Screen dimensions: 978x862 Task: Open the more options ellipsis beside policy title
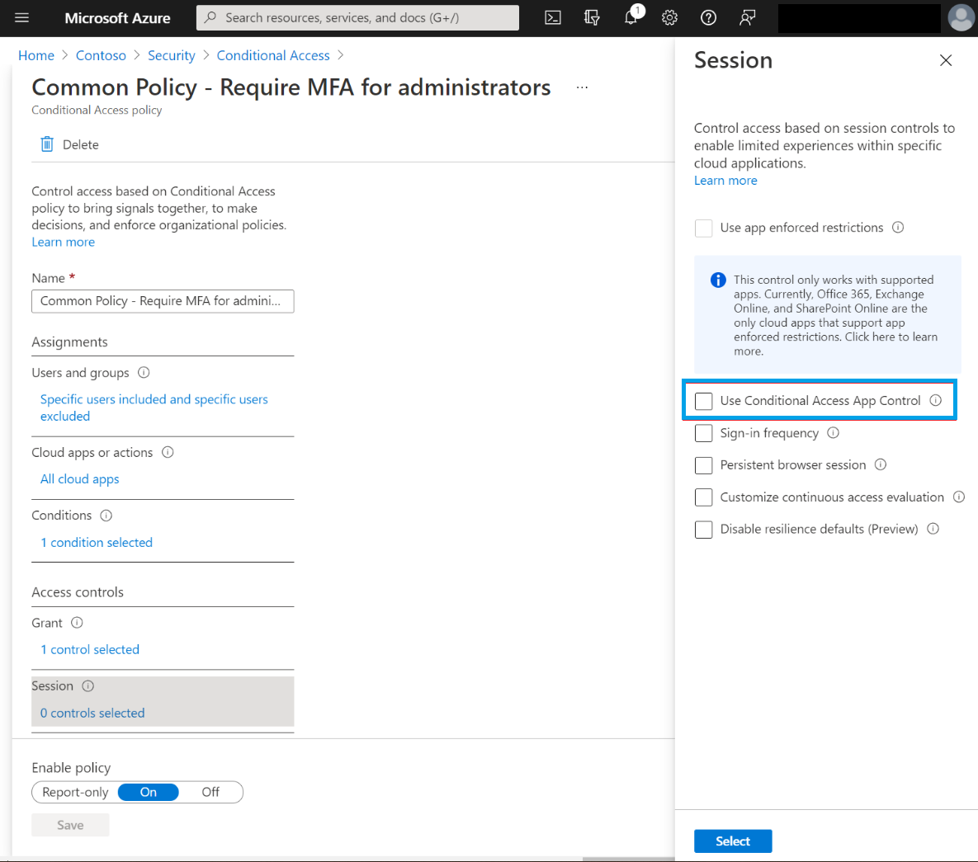(x=582, y=87)
